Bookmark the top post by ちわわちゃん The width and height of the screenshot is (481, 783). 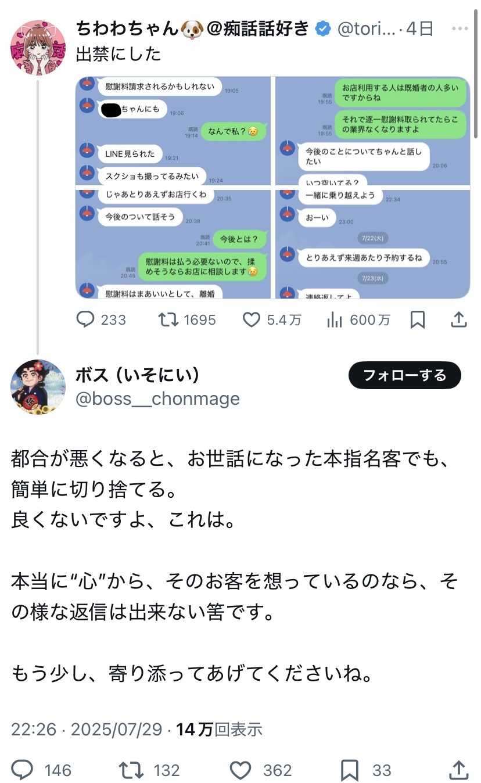tap(417, 319)
